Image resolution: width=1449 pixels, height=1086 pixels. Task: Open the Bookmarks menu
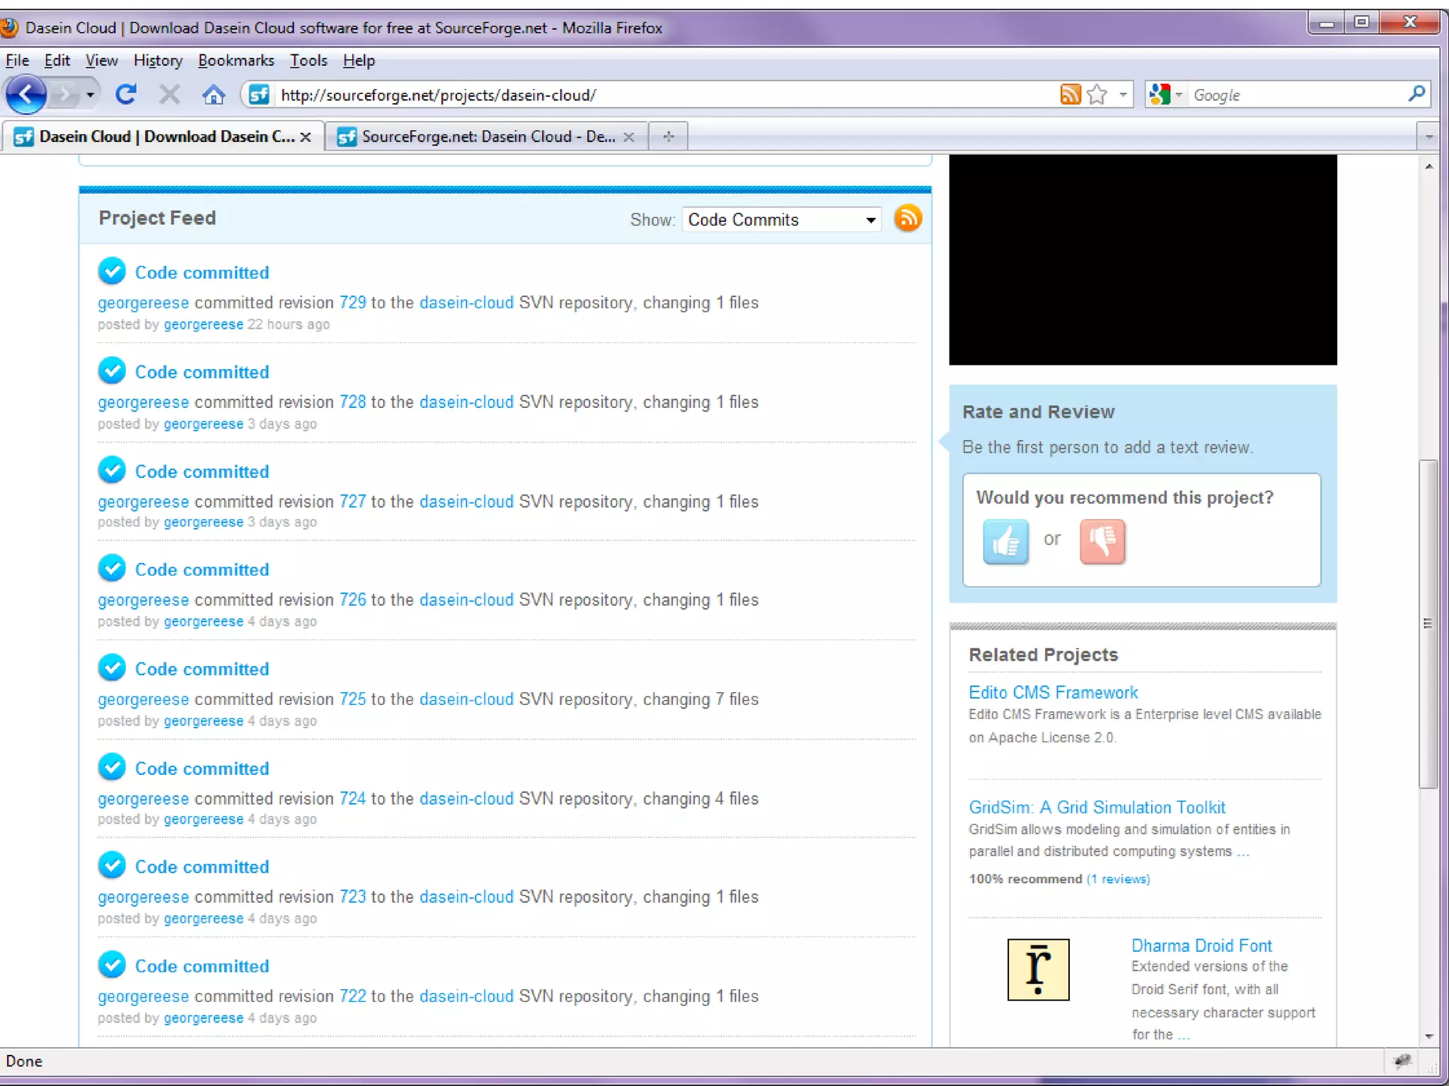[x=236, y=61]
